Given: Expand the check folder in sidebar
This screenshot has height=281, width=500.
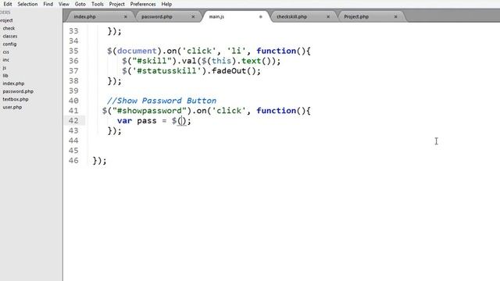Looking at the screenshot, I should [x=9, y=28].
